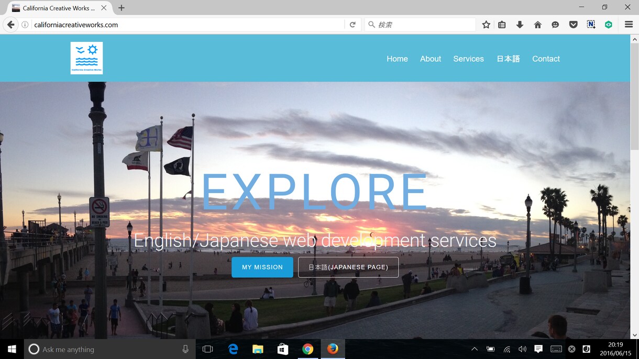Open a new browser tab
This screenshot has height=359, width=639.
tap(122, 8)
